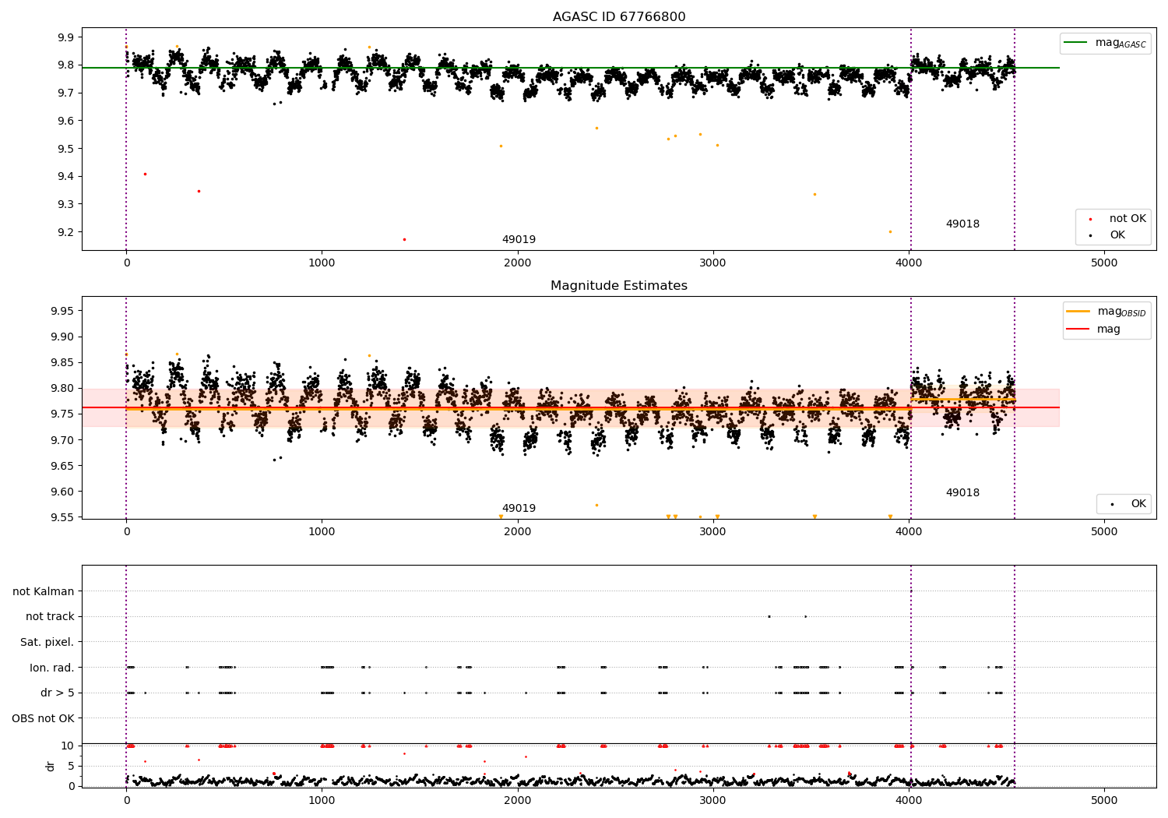Viewport: 1168px width, 818px height.
Task: Click the 2000 x-tick label under the bottom panel
Action: pyautogui.click(x=518, y=801)
